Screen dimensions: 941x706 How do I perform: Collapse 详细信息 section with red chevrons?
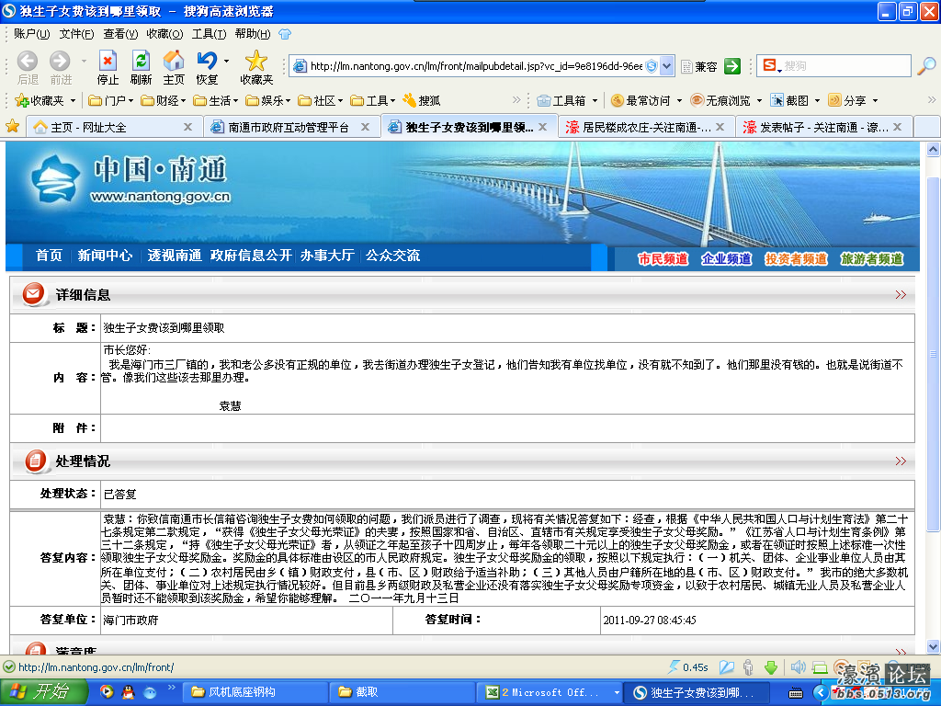pyautogui.click(x=901, y=294)
